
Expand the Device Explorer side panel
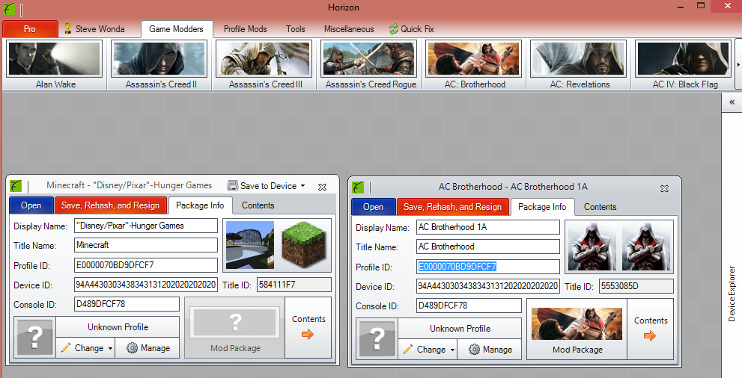pyautogui.click(x=732, y=103)
